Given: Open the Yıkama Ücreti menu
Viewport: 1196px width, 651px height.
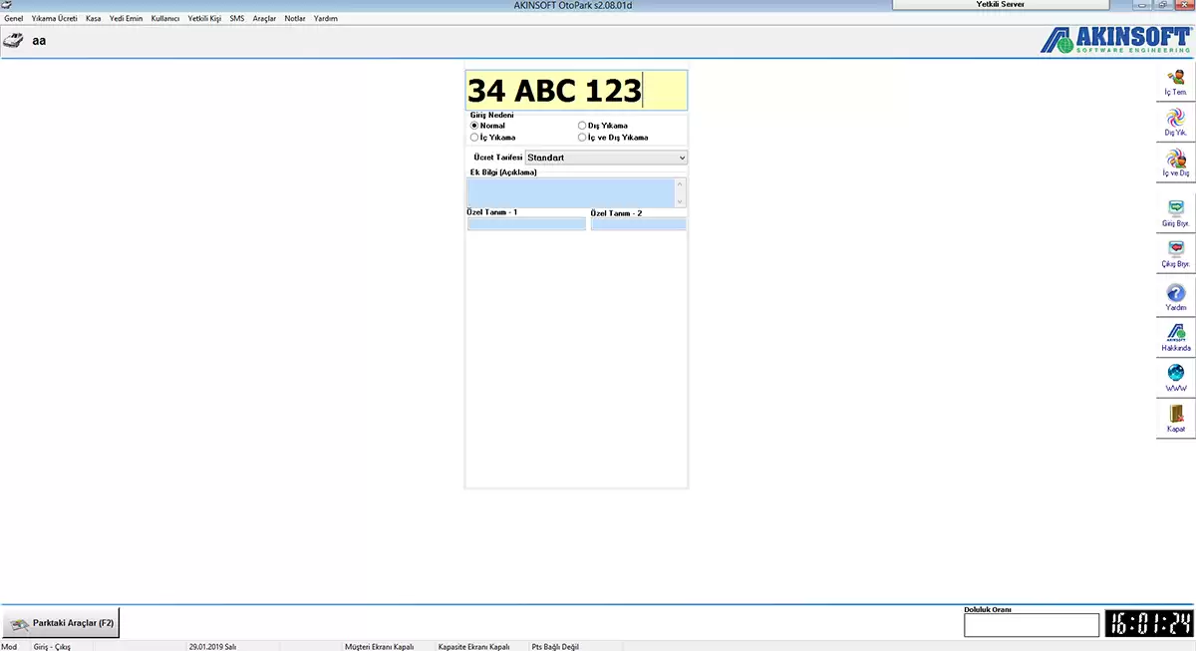Looking at the screenshot, I should click(x=54, y=18).
